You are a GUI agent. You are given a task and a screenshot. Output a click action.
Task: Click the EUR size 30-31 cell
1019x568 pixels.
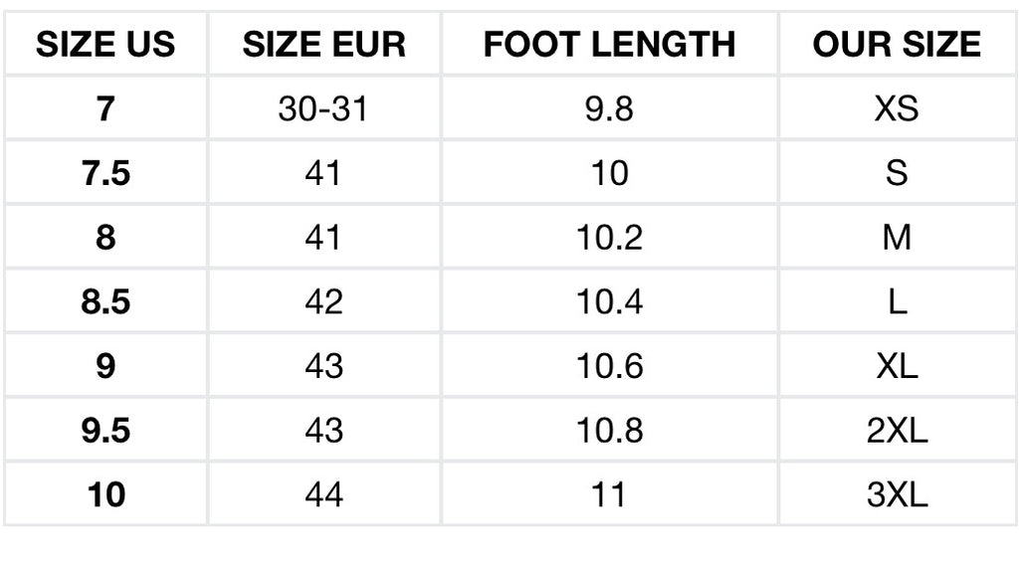[324, 107]
